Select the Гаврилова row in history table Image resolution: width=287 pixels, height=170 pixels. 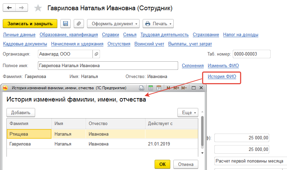102,144
